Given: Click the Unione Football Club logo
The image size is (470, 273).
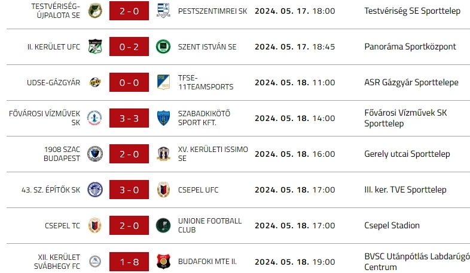Looking at the screenshot, I should pyautogui.click(x=163, y=225).
